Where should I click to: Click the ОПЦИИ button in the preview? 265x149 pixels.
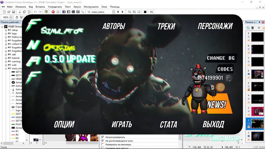[64, 124]
